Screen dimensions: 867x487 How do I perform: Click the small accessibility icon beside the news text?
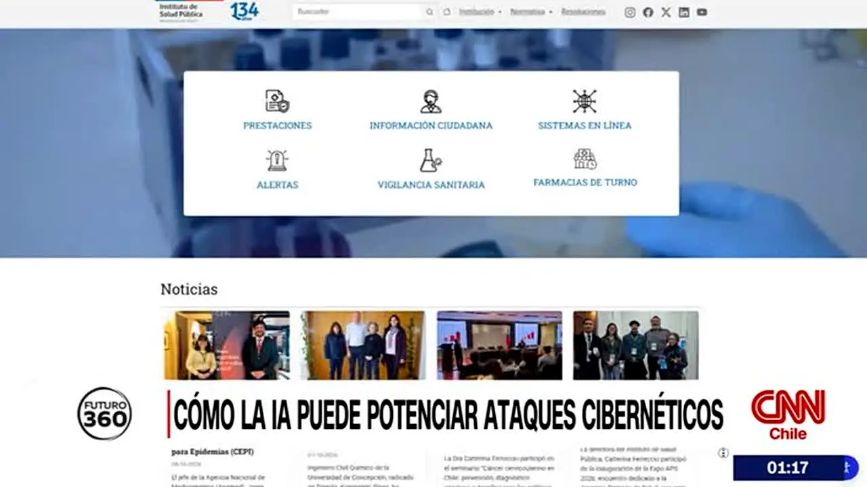723,453
